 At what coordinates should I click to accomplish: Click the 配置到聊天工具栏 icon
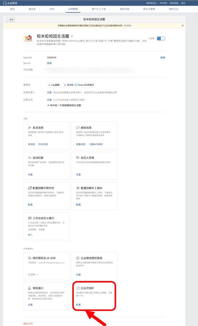(x=78, y=188)
